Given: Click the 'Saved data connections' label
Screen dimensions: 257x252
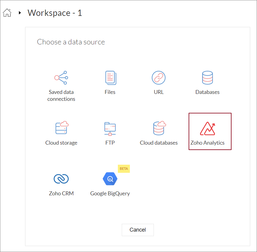Looking at the screenshot, I should point(61,96).
